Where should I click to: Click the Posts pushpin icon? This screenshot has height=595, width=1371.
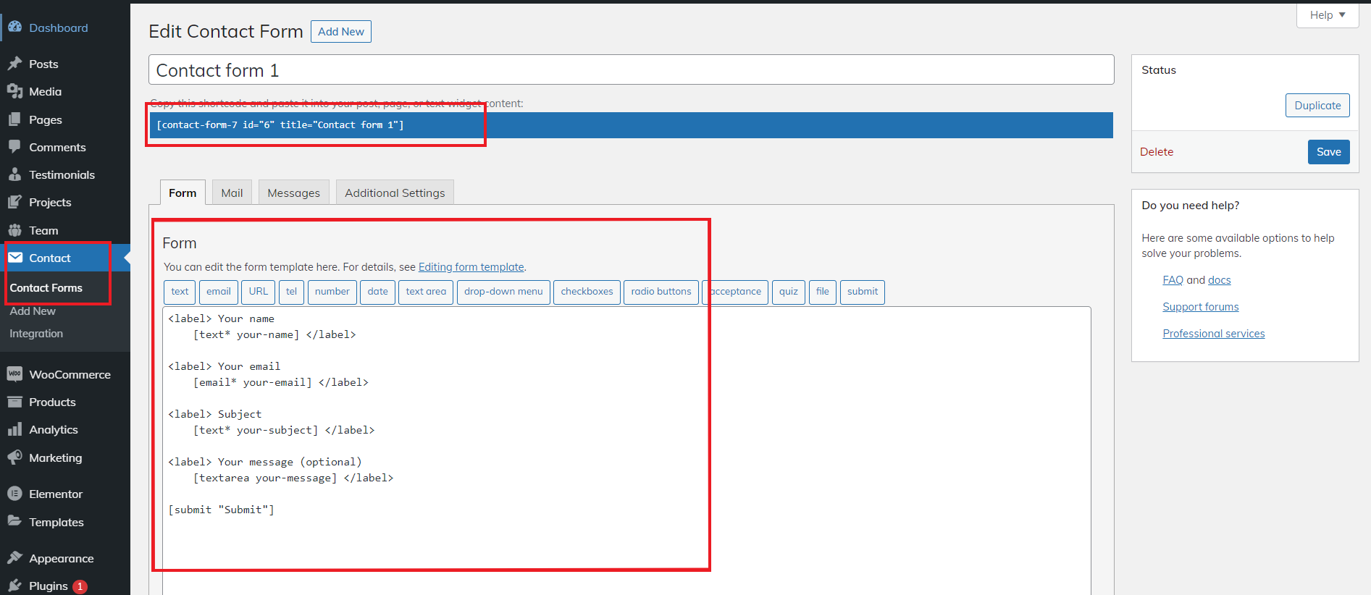[x=14, y=64]
